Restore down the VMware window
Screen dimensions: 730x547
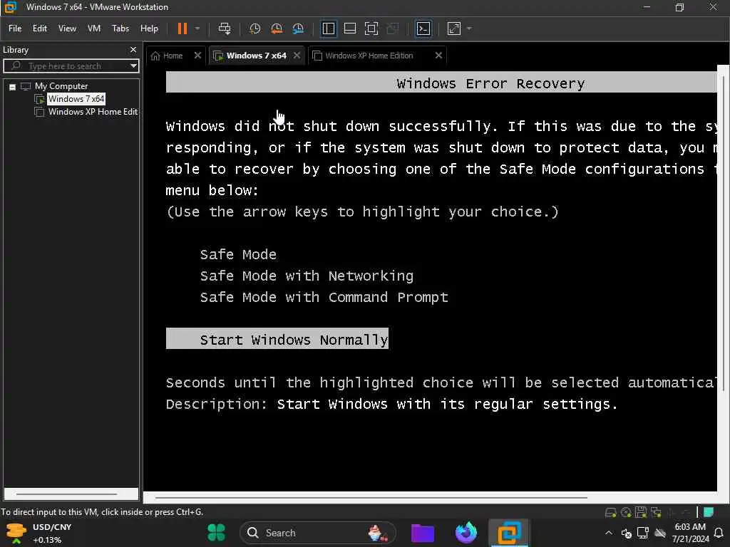(679, 7)
